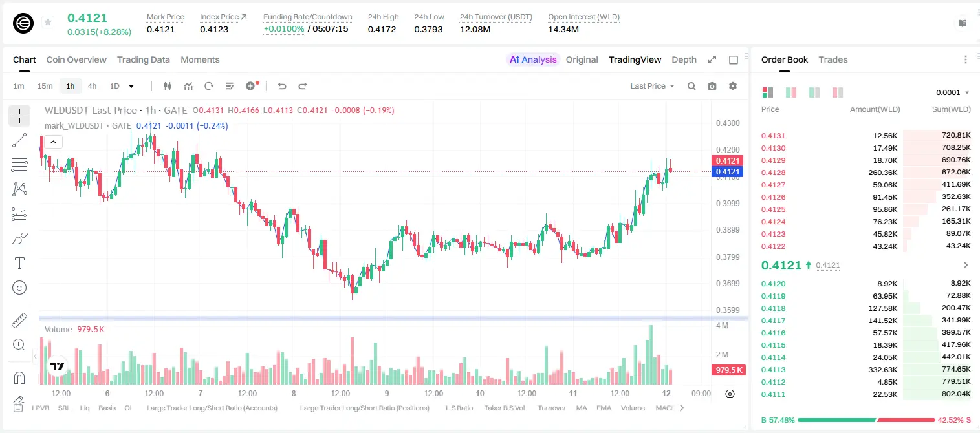Image resolution: width=980 pixels, height=433 pixels.
Task: Toggle the square layout checkbox
Action: pos(734,59)
